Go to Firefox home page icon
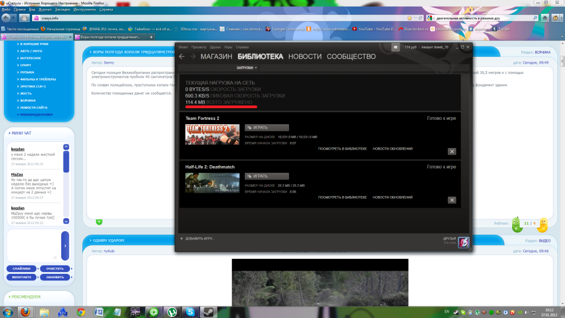 tap(545, 18)
